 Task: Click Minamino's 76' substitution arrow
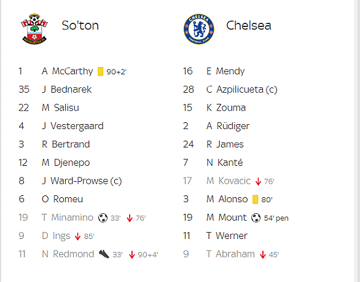pos(130,218)
